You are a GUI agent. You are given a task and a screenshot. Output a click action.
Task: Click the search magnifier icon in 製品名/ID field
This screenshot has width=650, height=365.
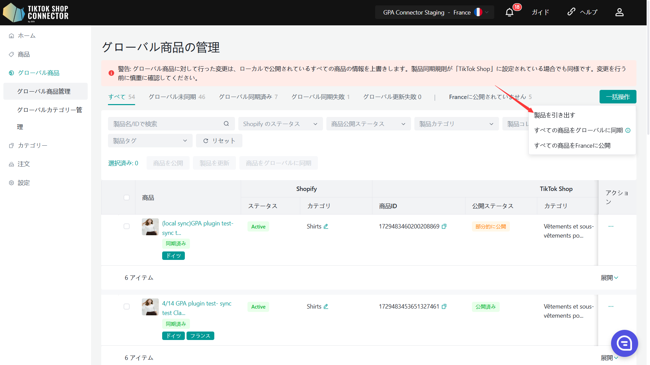tap(226, 124)
